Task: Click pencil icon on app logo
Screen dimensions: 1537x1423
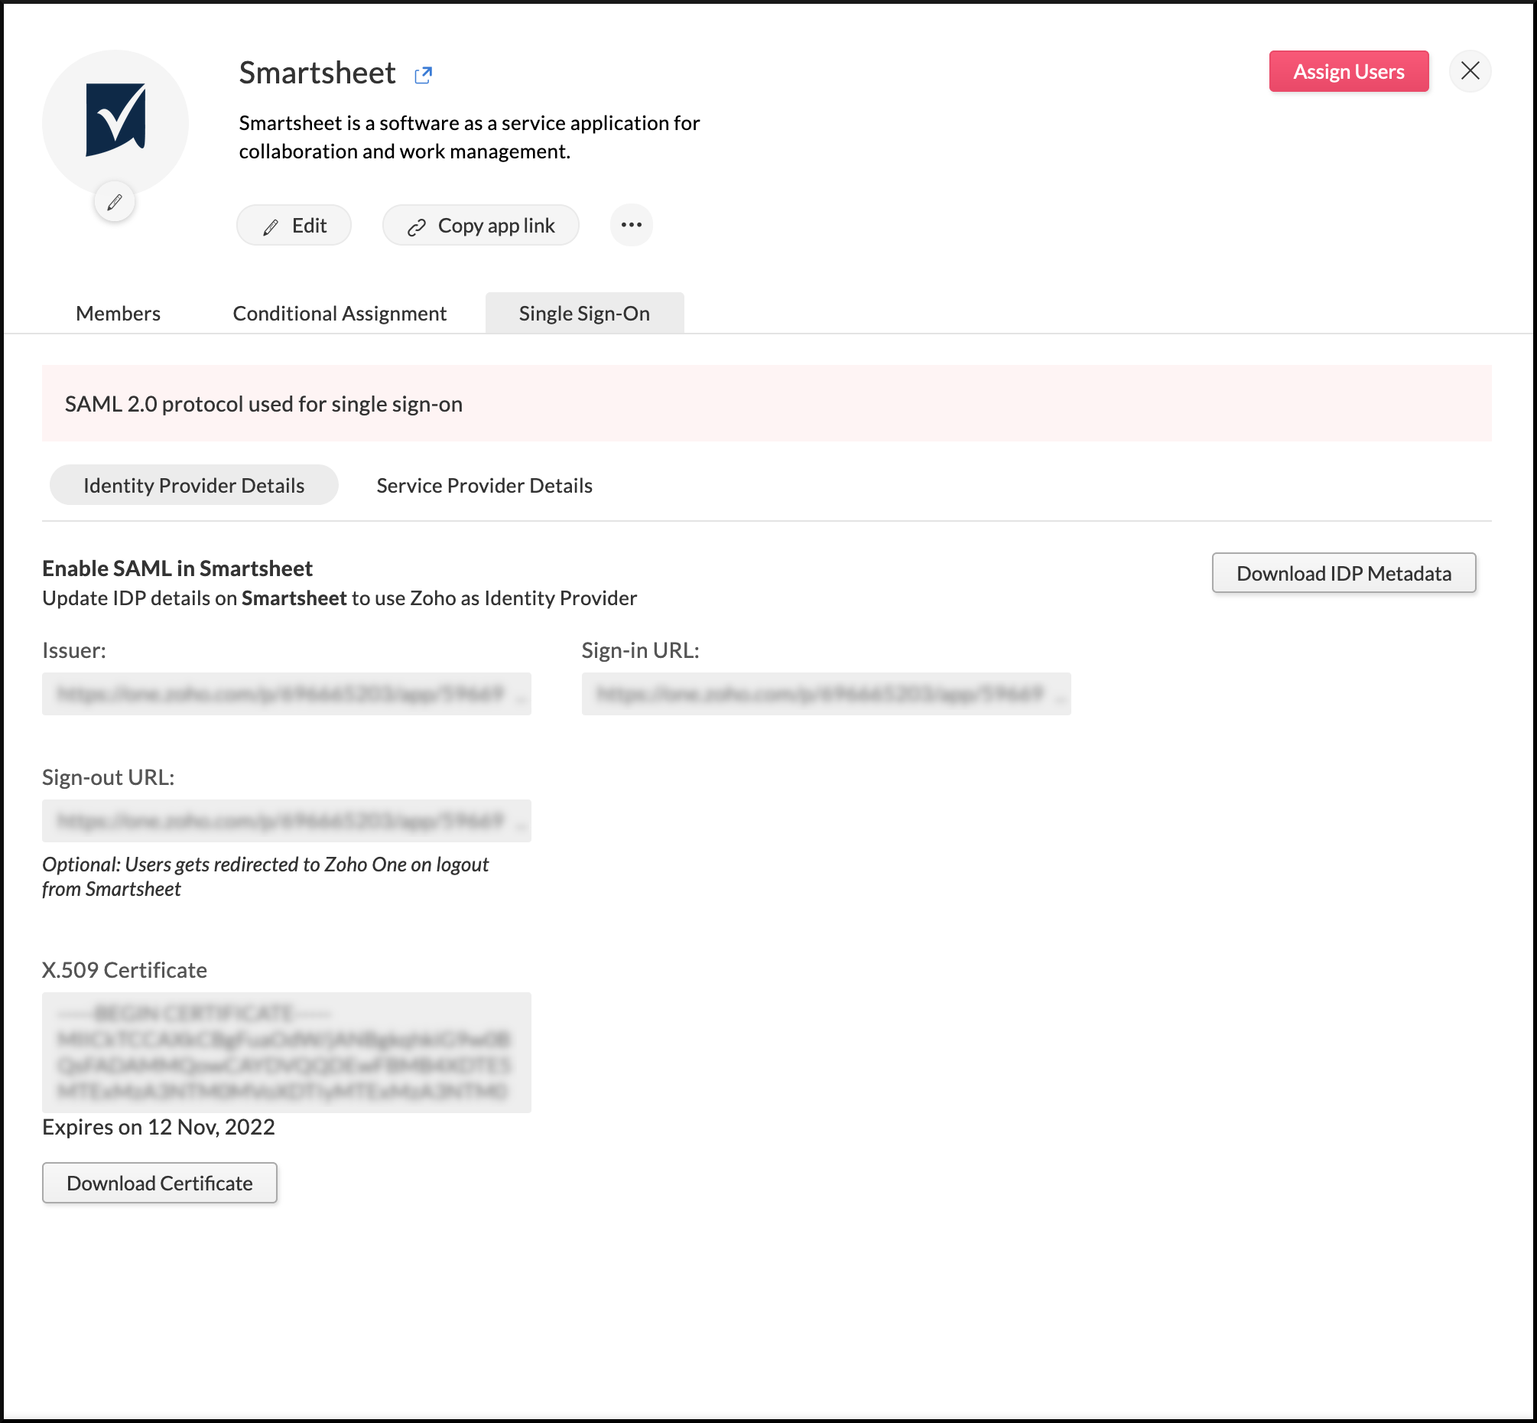Action: tap(115, 203)
